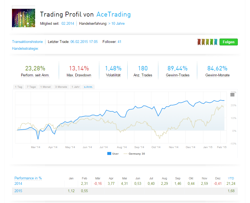Click the orange-brown rating ribbon icon

click(203, 42)
